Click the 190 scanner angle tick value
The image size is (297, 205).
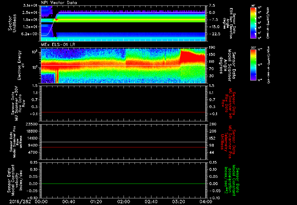212,47
